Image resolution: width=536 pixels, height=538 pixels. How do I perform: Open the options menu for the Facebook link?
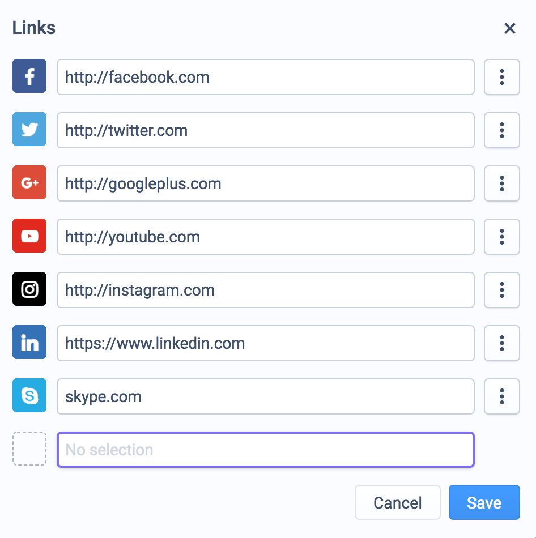pyautogui.click(x=501, y=77)
